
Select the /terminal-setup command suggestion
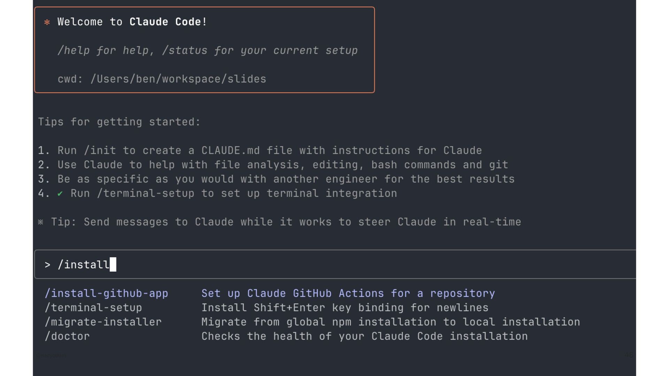point(93,308)
